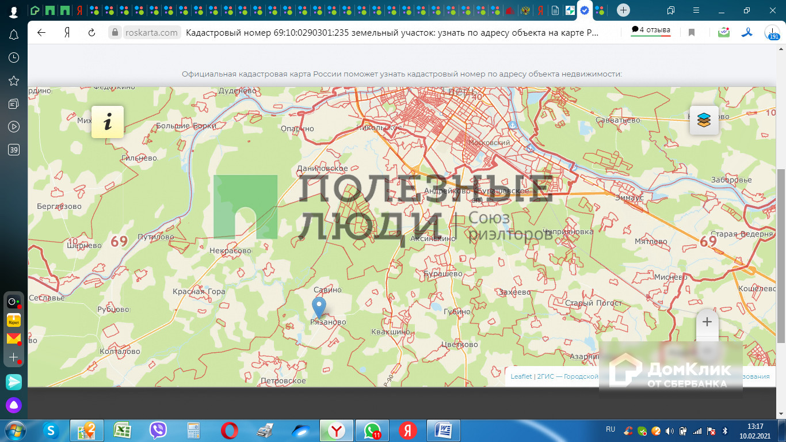Zoom in on the cadastral map
Screen dimensions: 786x442
(707, 322)
